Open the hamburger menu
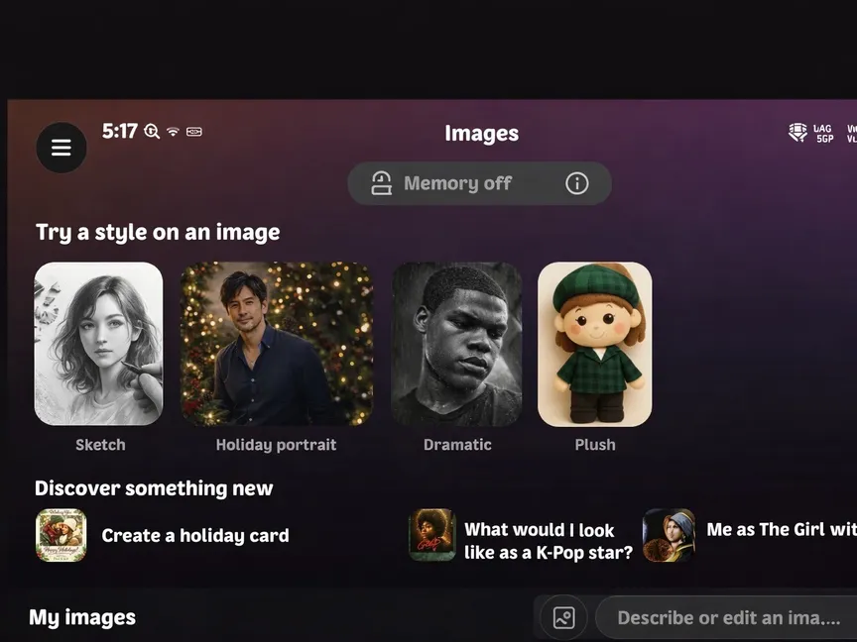Image resolution: width=857 pixels, height=642 pixels. (x=61, y=148)
